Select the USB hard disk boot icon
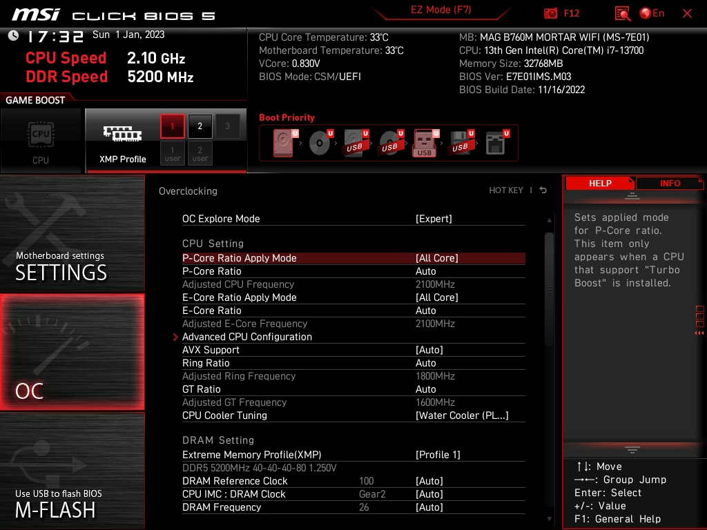Screen dimensions: 707x530 point(356,143)
